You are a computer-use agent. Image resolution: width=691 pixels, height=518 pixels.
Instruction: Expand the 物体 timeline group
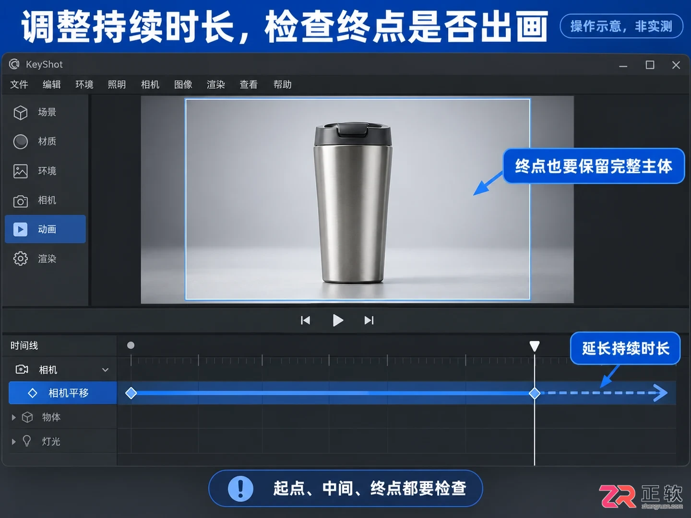14,417
